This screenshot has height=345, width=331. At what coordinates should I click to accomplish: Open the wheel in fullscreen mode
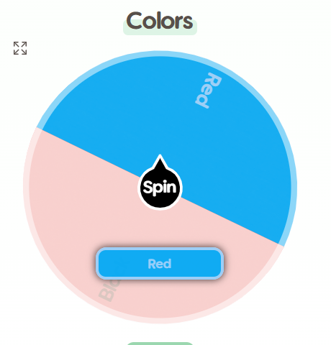20,48
